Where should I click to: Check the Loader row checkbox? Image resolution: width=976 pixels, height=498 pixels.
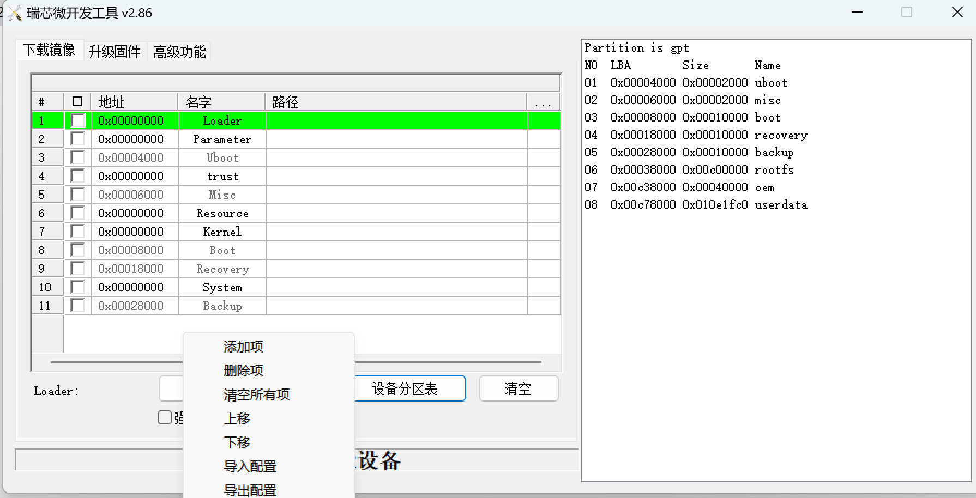click(78, 120)
